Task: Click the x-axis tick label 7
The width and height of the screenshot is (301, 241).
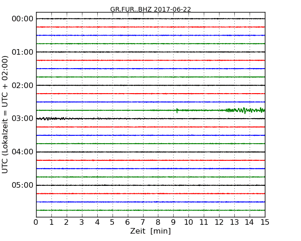Action: click(143, 222)
